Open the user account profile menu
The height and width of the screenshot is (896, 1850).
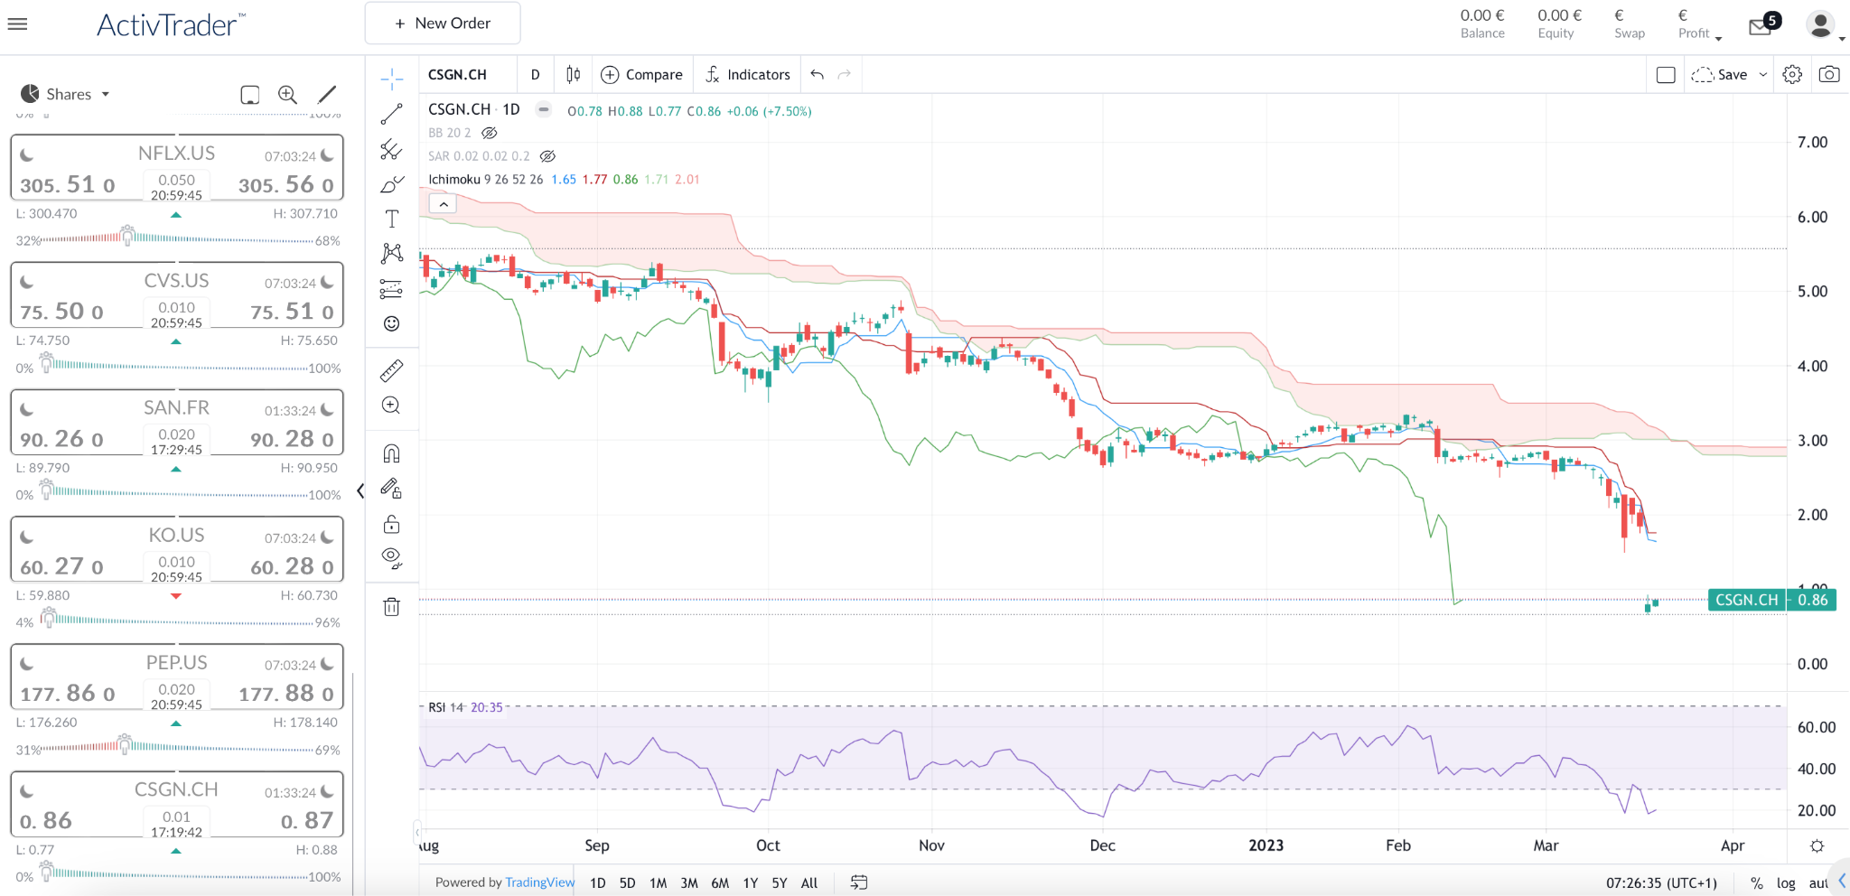click(1823, 25)
